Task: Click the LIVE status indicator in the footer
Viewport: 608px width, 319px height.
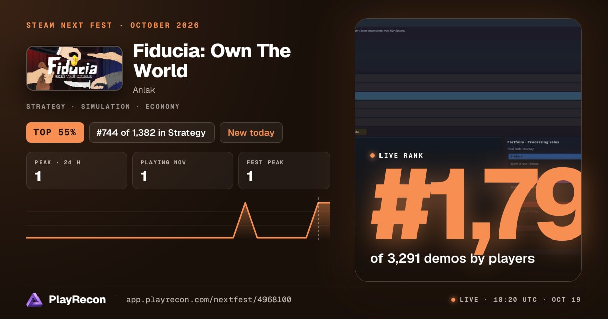Action: coord(465,300)
